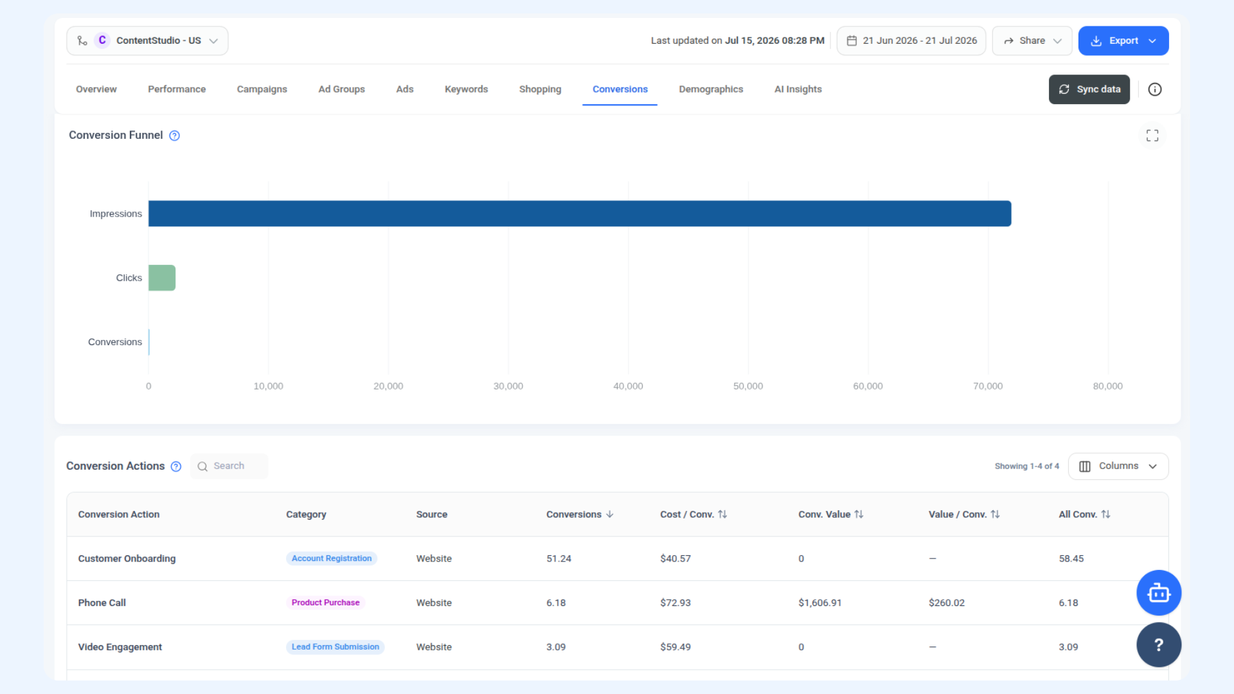Image resolution: width=1234 pixels, height=694 pixels.
Task: Click the $59.49 cost per conversion cell
Action: pyautogui.click(x=675, y=647)
